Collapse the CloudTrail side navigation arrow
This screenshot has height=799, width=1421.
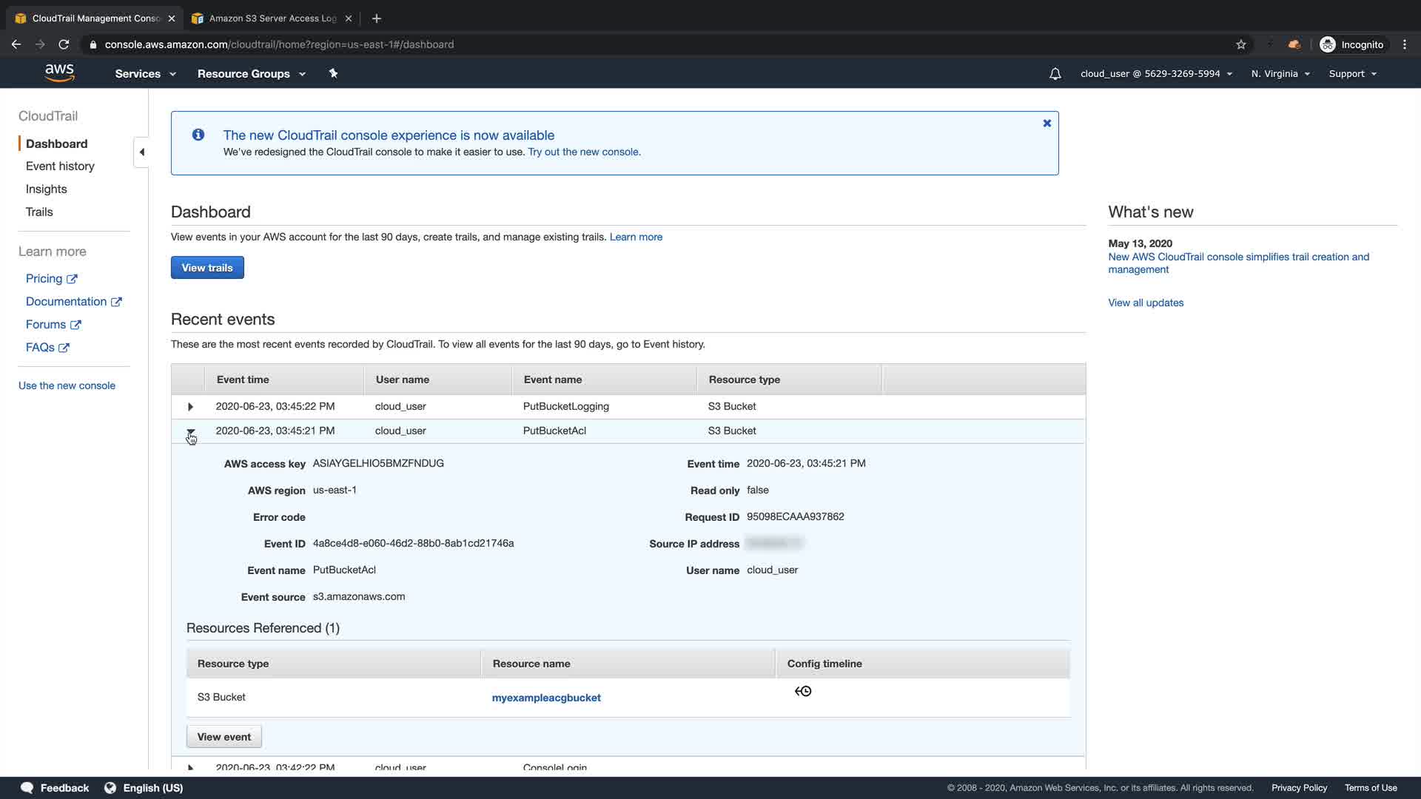pyautogui.click(x=141, y=152)
